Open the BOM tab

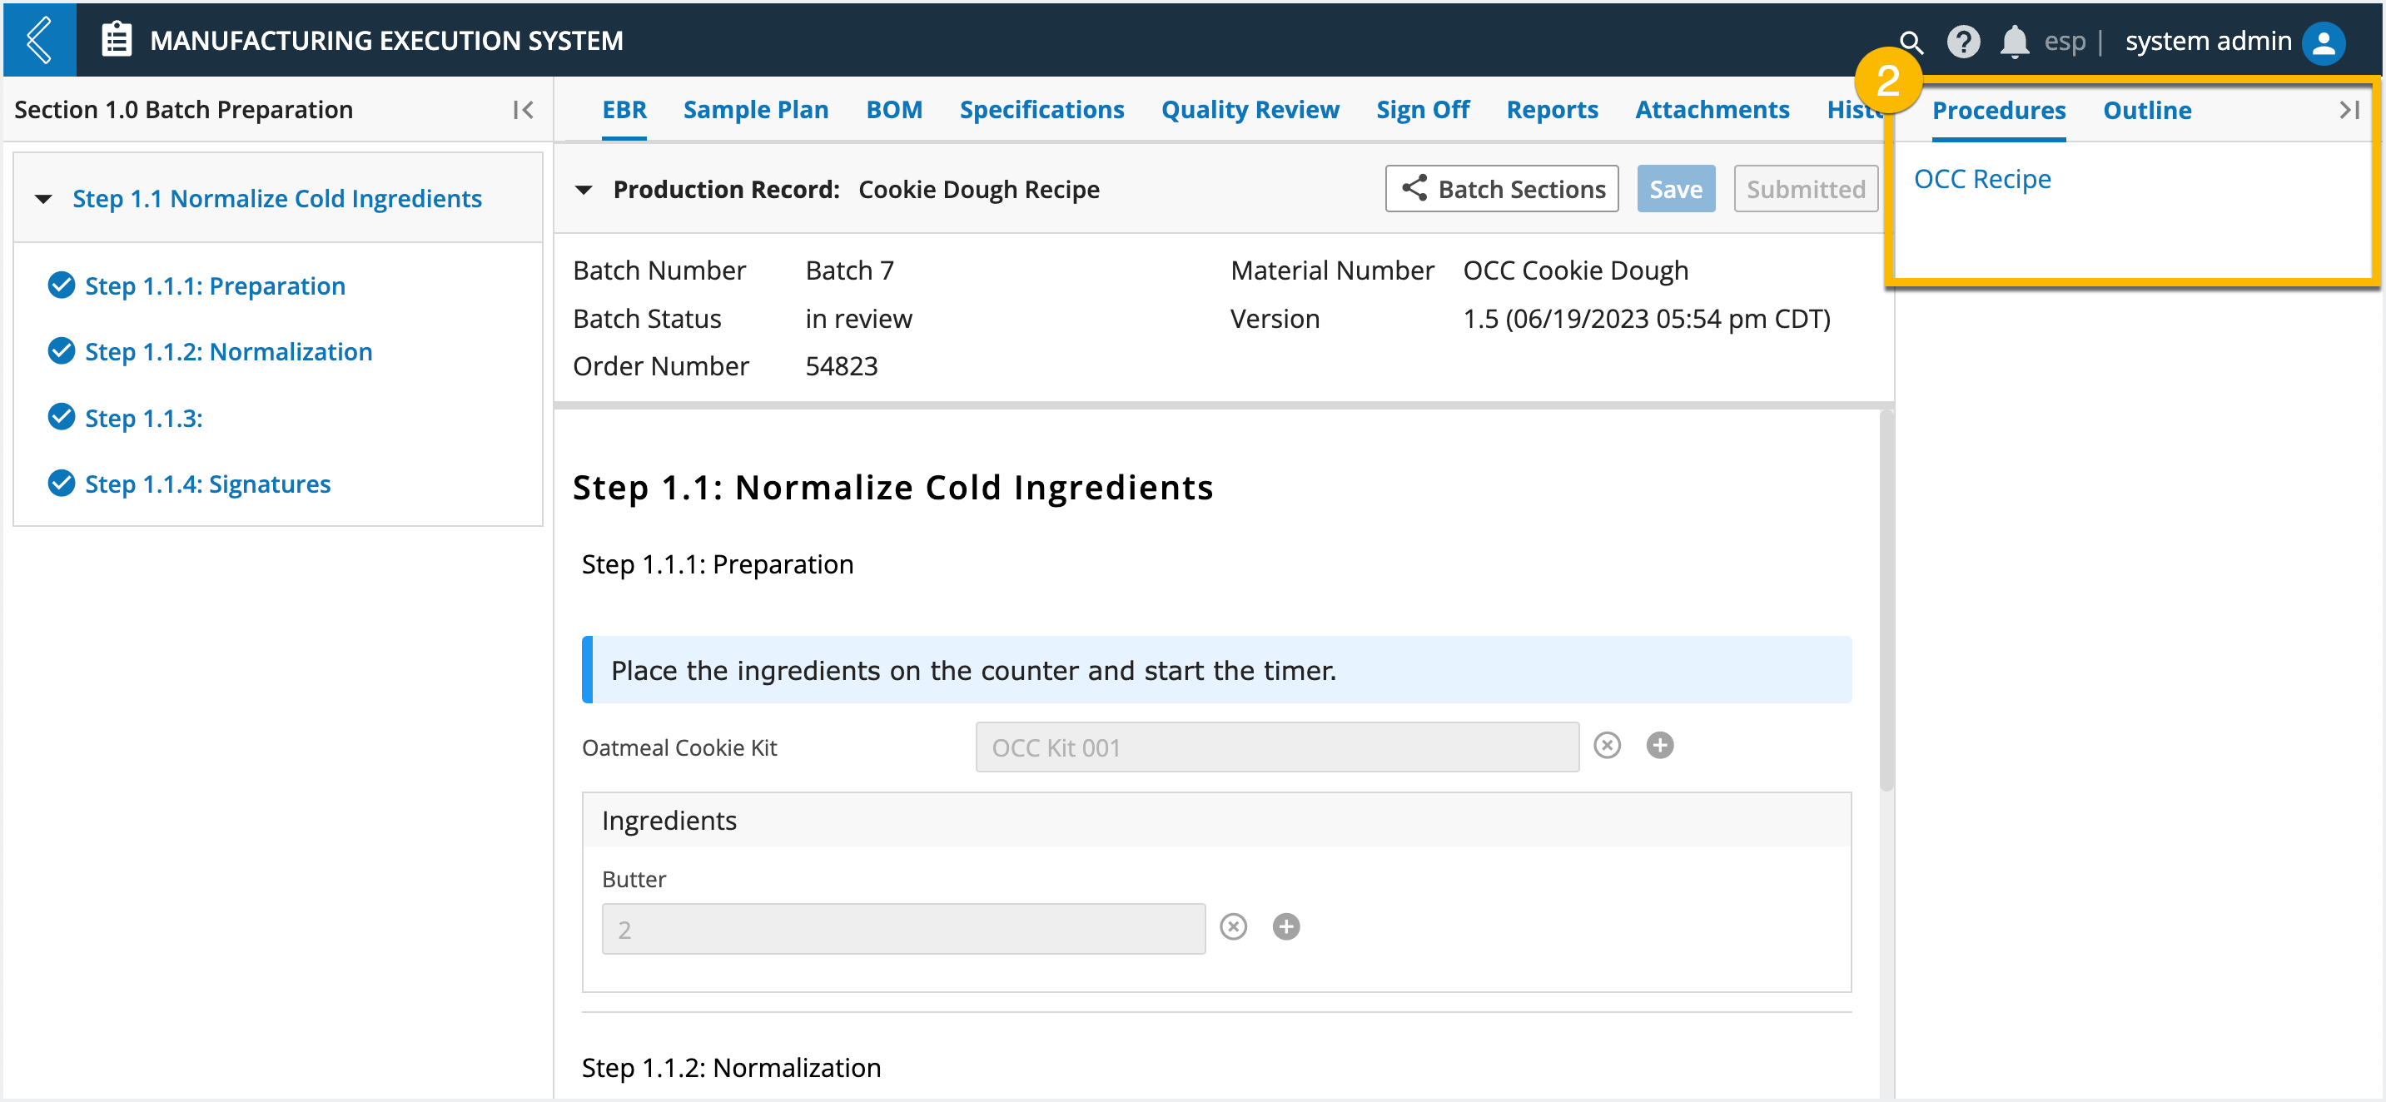tap(894, 110)
